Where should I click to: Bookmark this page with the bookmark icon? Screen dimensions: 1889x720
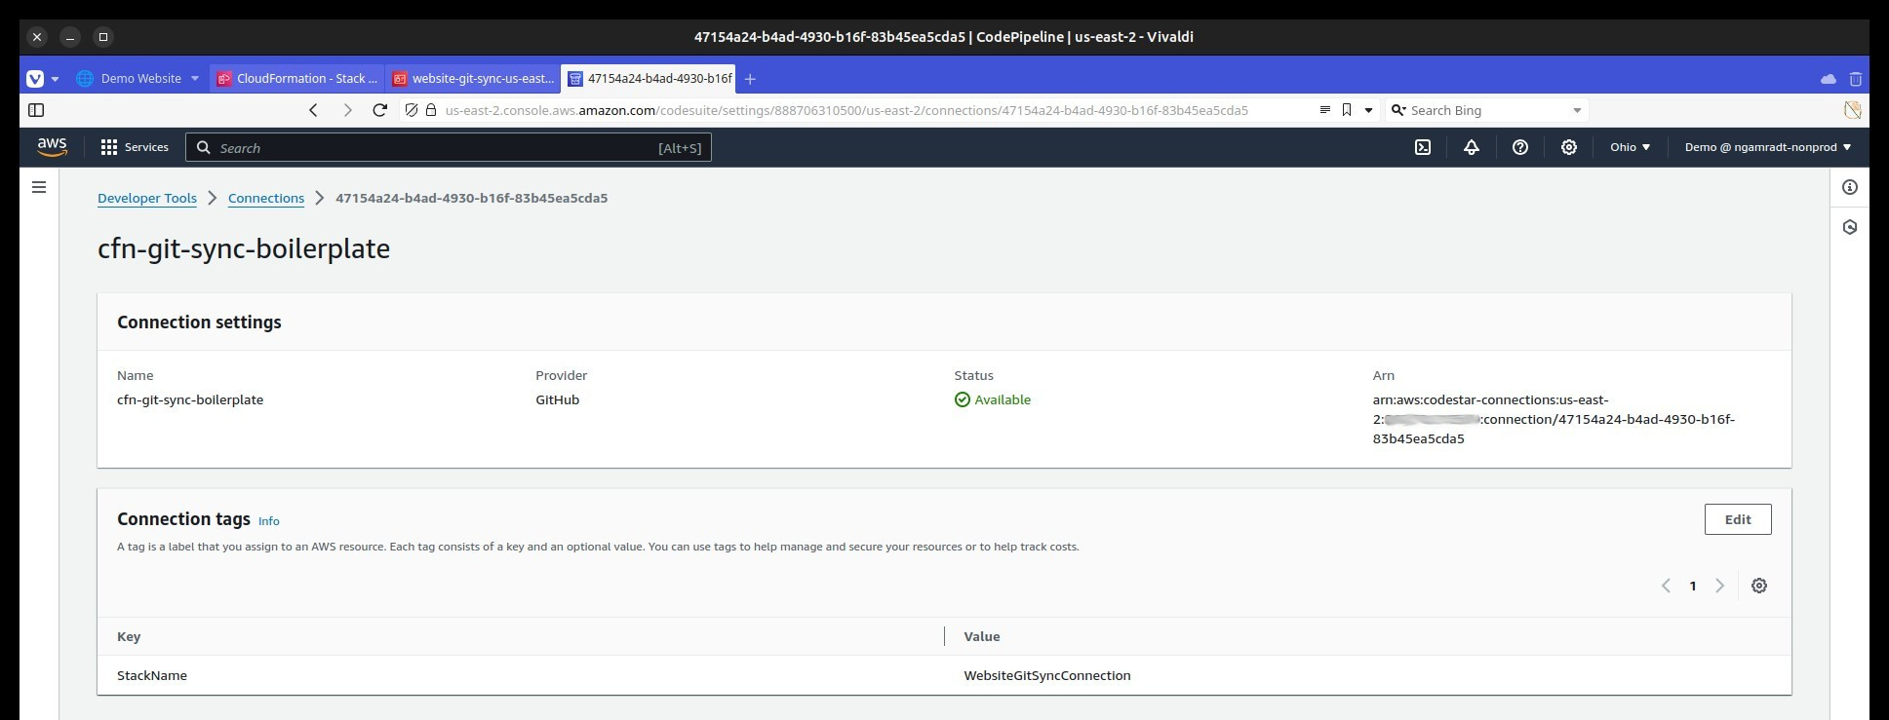coord(1347,110)
